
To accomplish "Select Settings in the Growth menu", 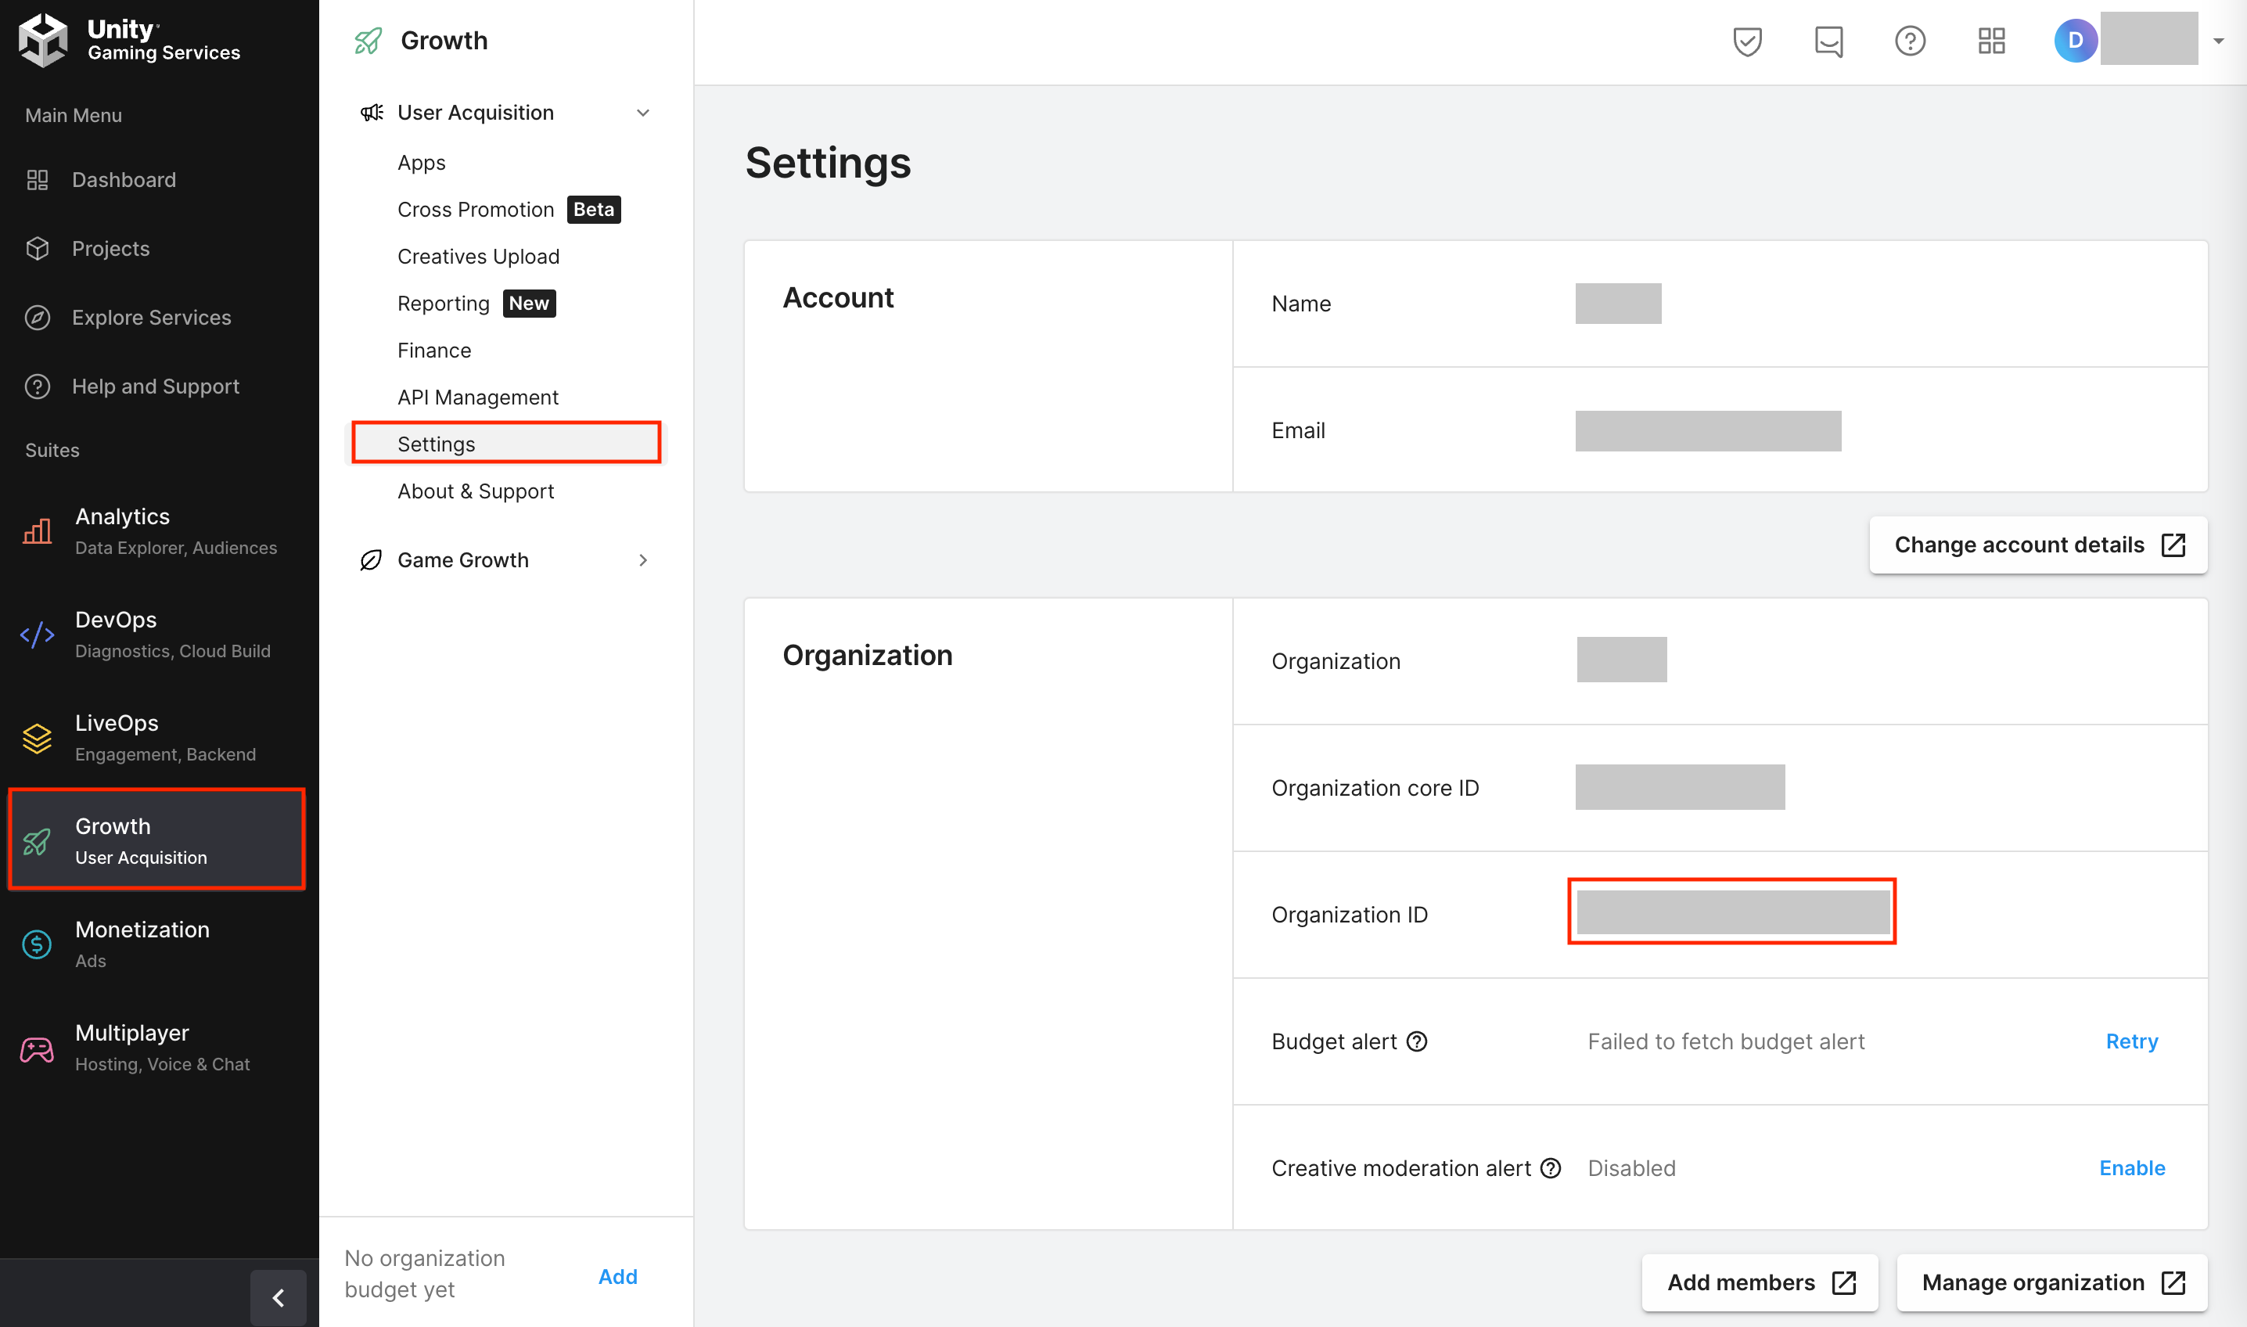I will click(506, 444).
